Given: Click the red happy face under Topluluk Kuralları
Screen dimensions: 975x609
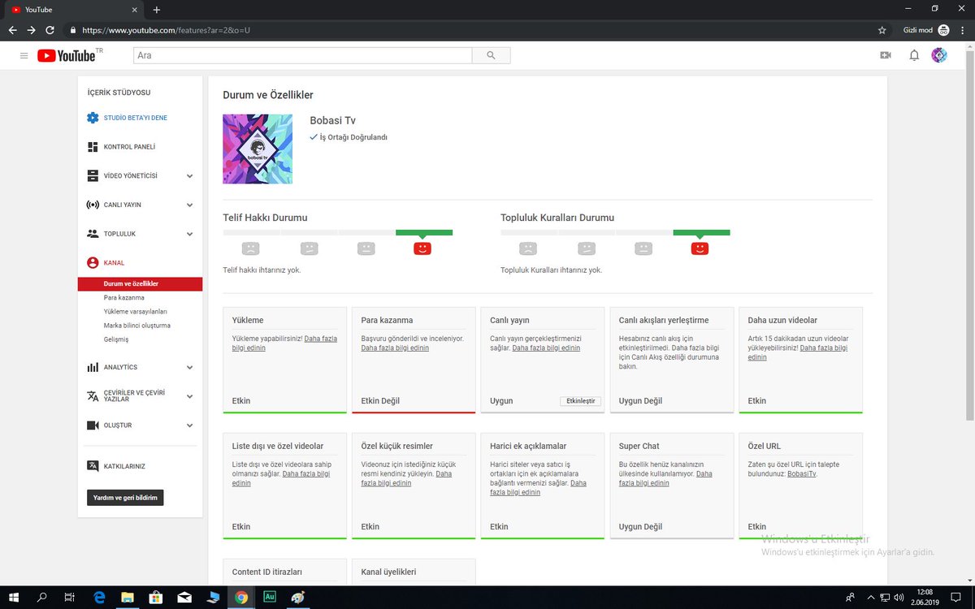Looking at the screenshot, I should (x=700, y=248).
